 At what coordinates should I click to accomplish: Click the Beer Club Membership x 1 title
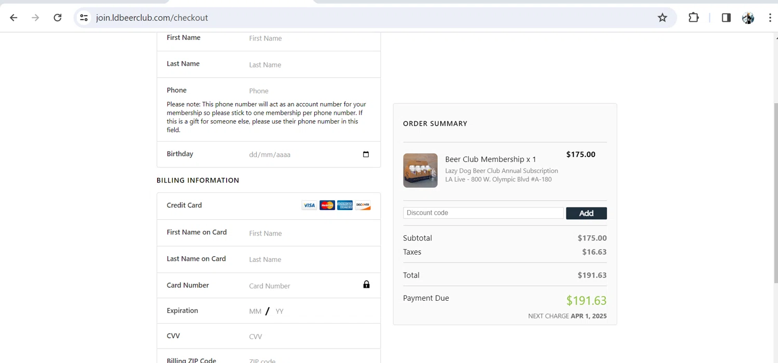click(491, 159)
